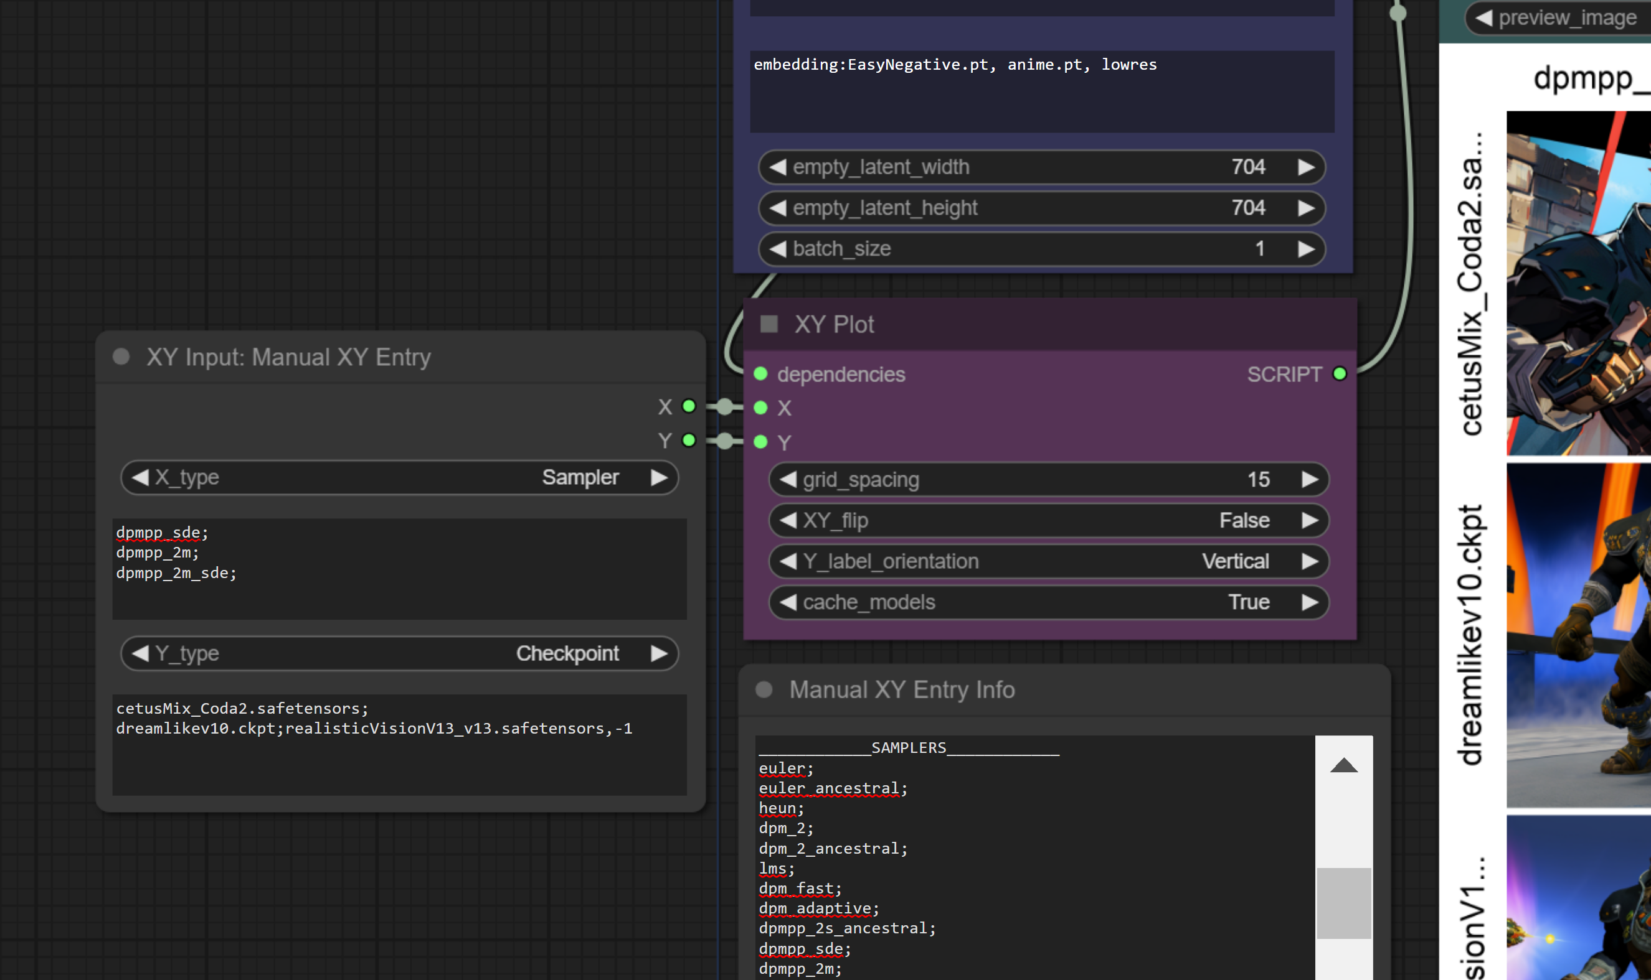Click the X output slot of Manual XY Entry
Screen dimensions: 1651x980
(x=689, y=407)
